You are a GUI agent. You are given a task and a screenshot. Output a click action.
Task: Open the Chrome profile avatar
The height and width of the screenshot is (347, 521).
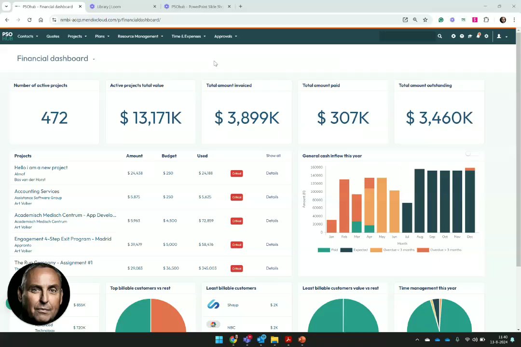(503, 20)
